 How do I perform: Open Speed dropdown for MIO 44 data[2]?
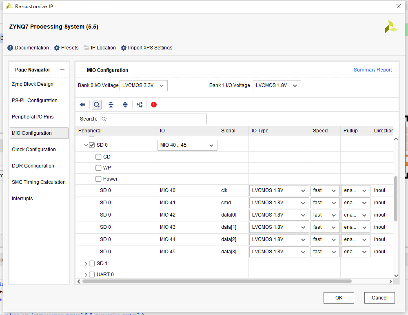(325, 239)
